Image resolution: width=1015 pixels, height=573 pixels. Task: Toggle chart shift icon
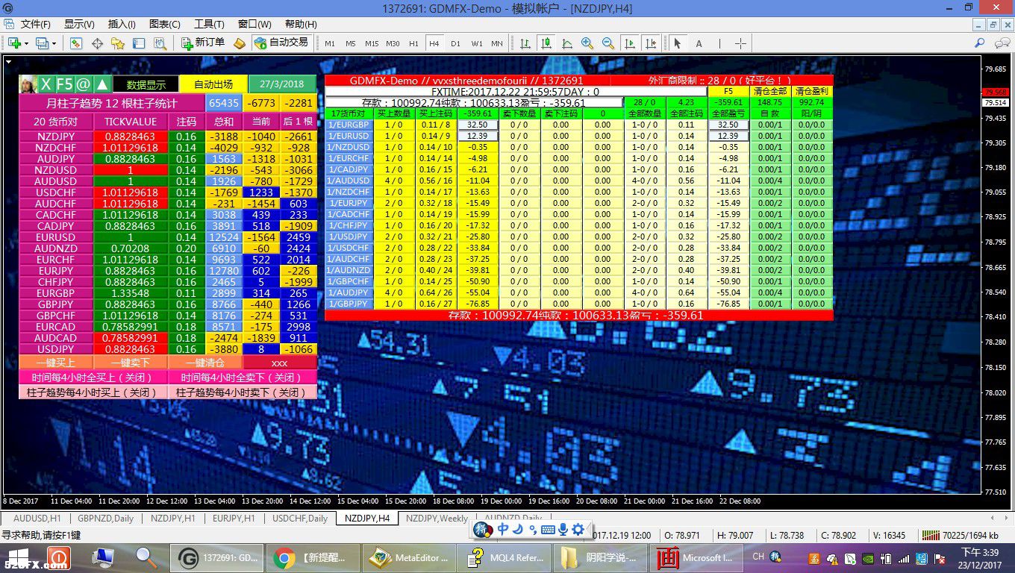point(651,43)
